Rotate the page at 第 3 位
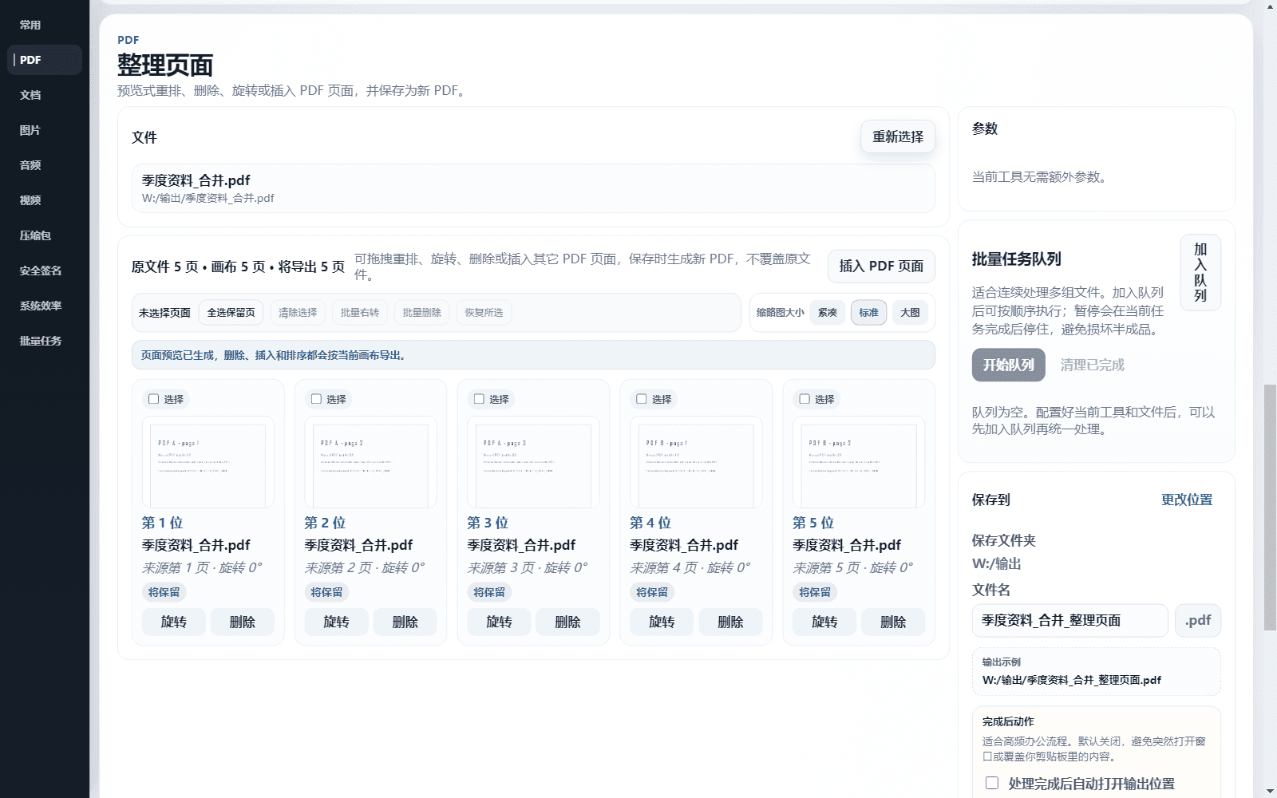The width and height of the screenshot is (1277, 798). tap(500, 622)
